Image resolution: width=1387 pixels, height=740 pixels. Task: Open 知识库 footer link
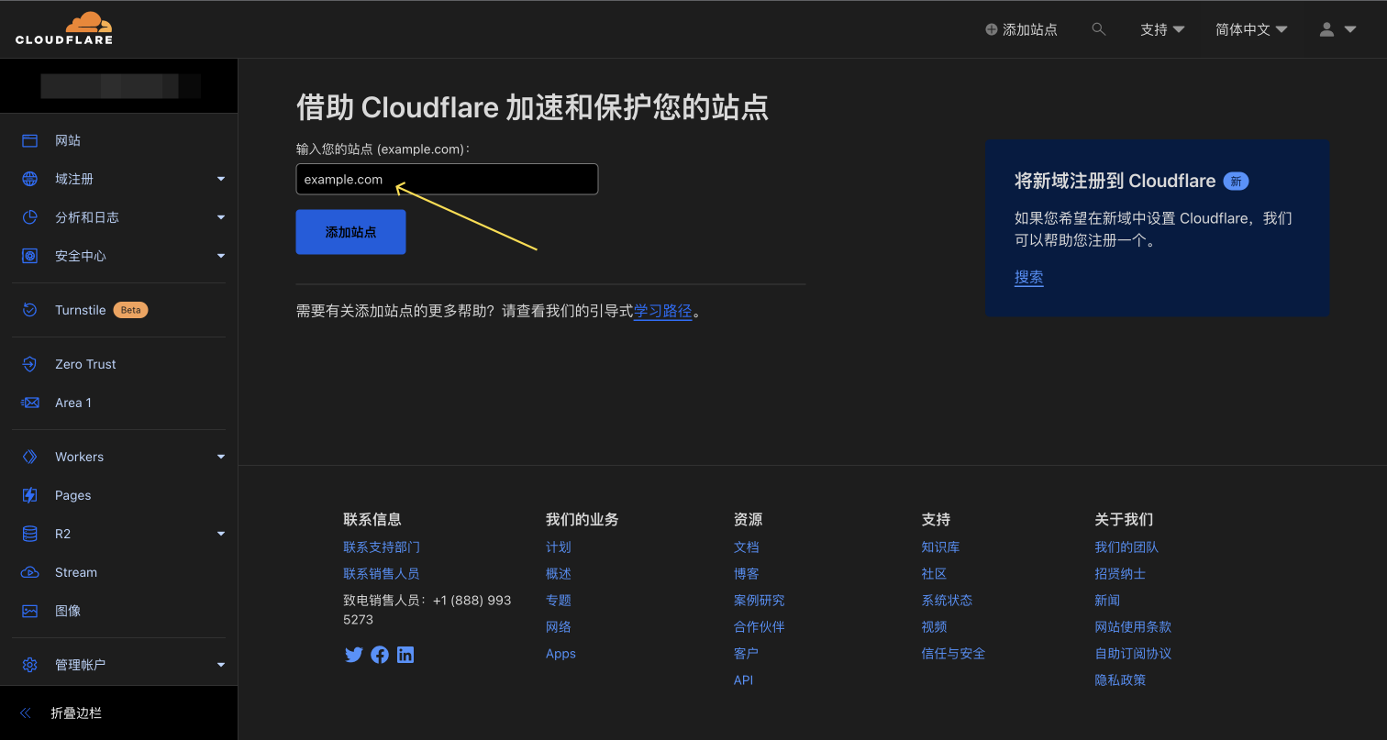(940, 547)
